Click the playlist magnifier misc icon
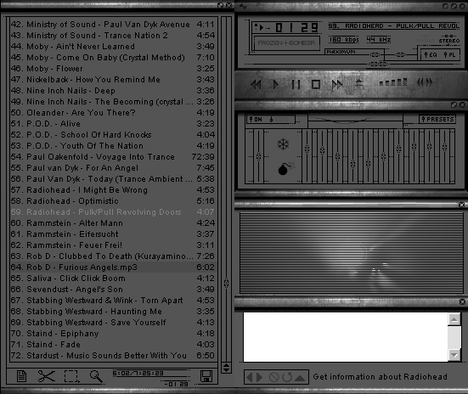 pos(96,376)
